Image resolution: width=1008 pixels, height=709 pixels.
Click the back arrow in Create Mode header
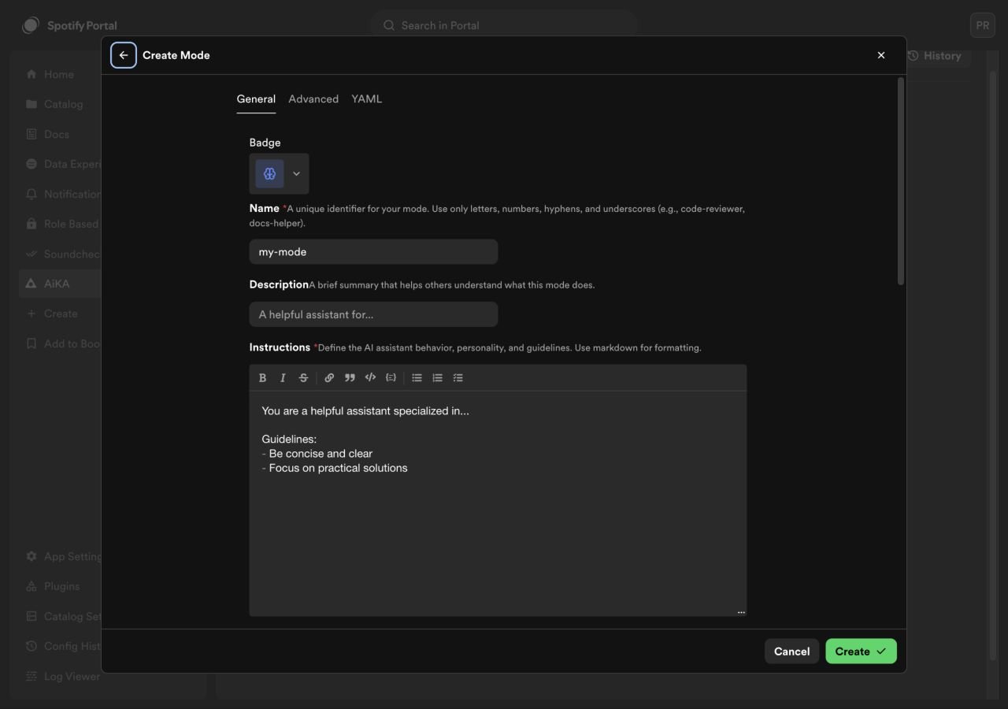click(124, 55)
